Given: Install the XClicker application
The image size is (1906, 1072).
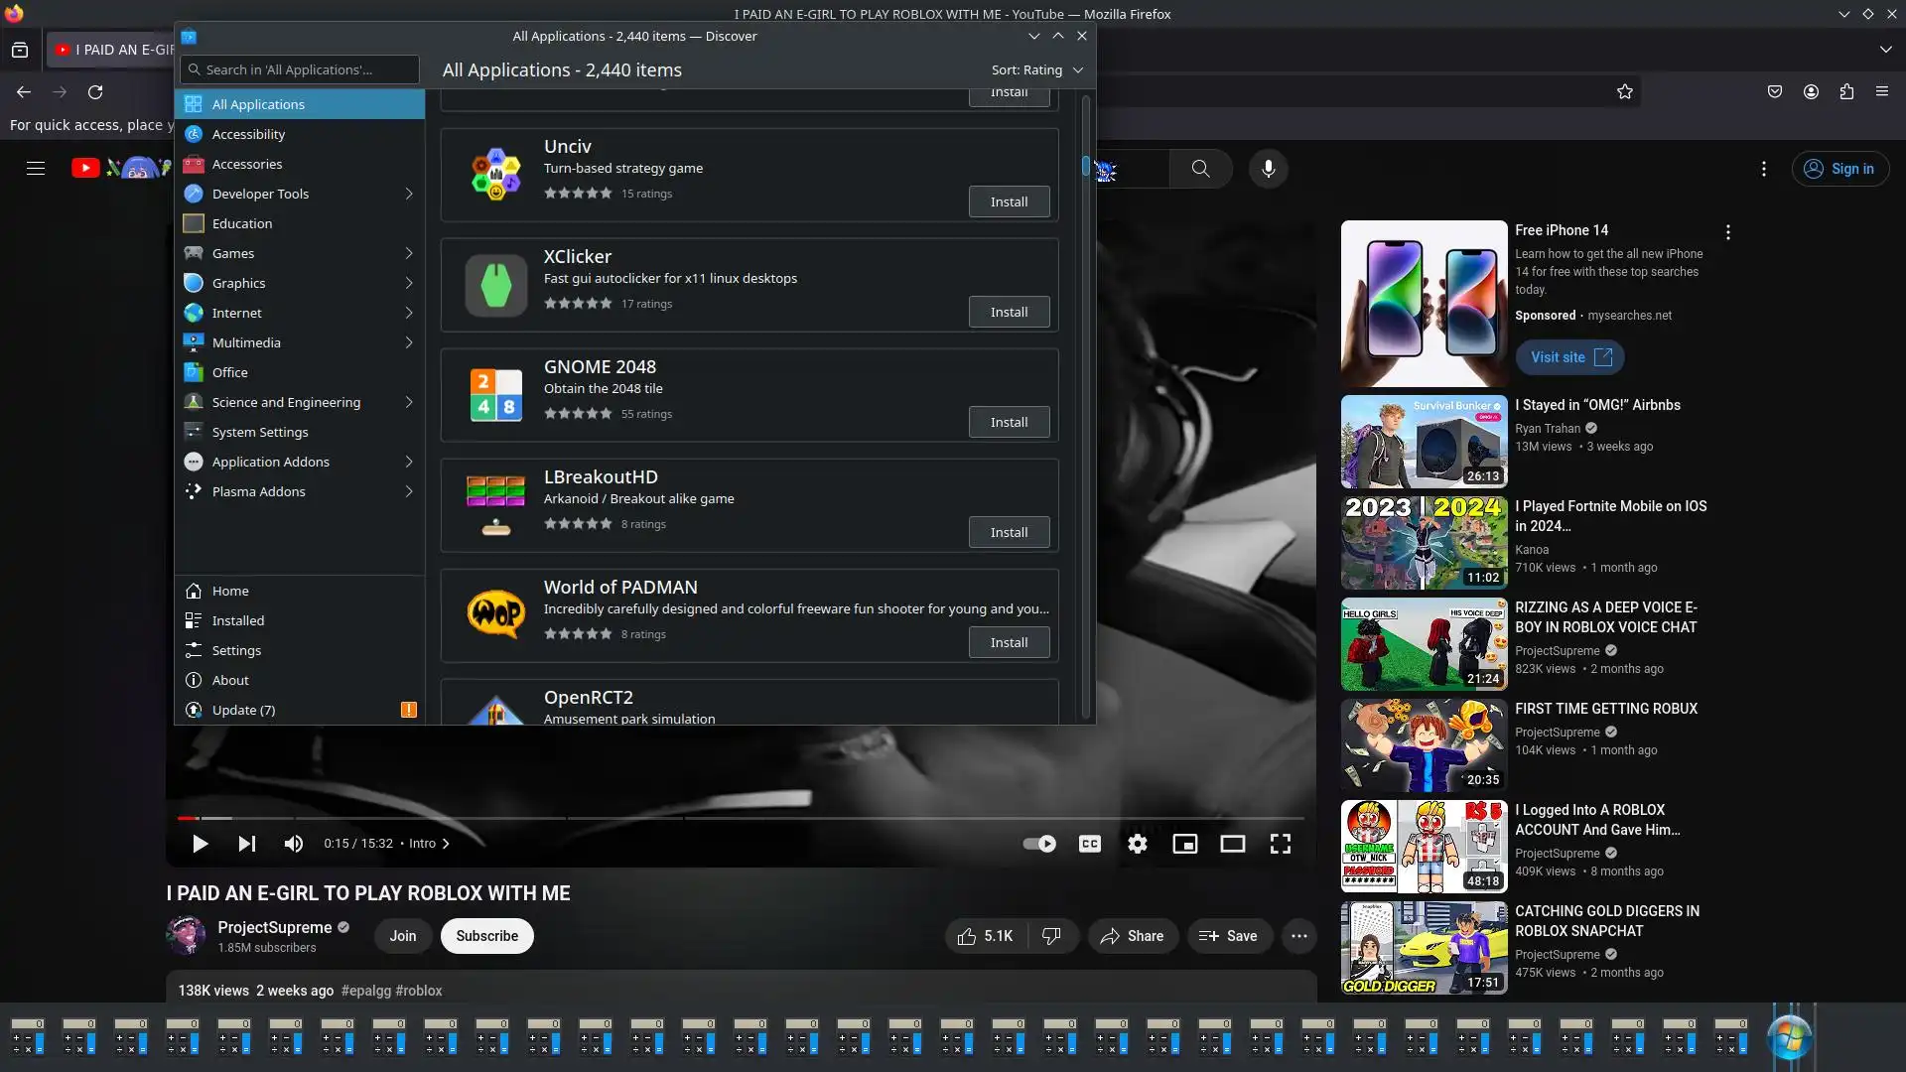Looking at the screenshot, I should tap(1009, 312).
